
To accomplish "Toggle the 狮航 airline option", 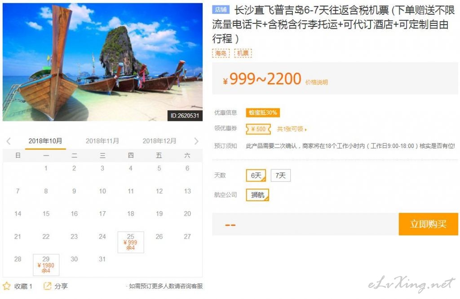I will [257, 195].
